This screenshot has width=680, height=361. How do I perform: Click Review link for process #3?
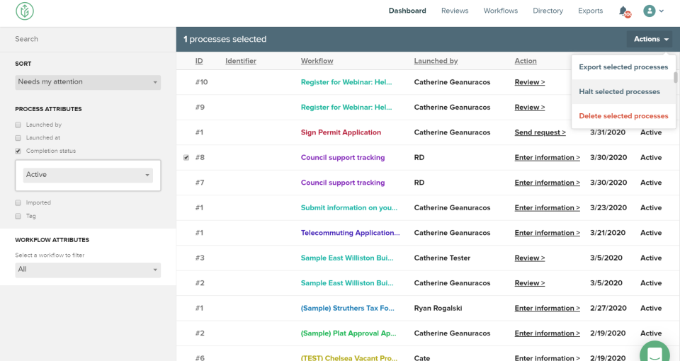click(530, 258)
